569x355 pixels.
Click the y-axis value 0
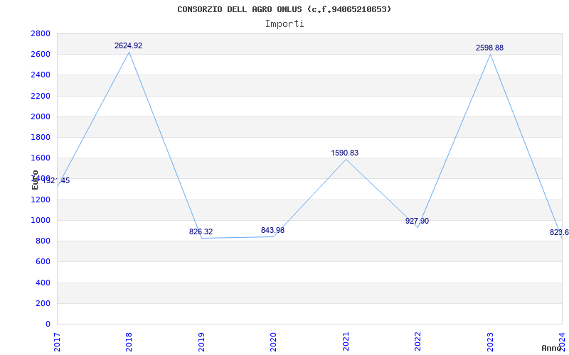tap(48, 324)
